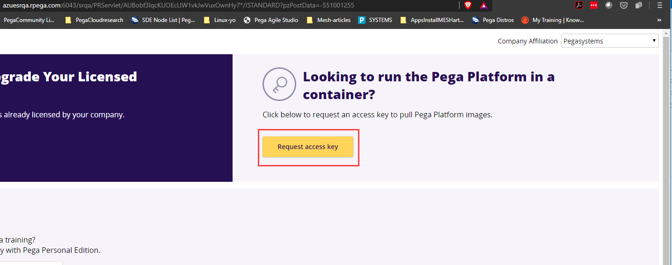Click the 'Upgrade Your Licensed' heading text
The height and width of the screenshot is (265, 672).
coord(68,77)
